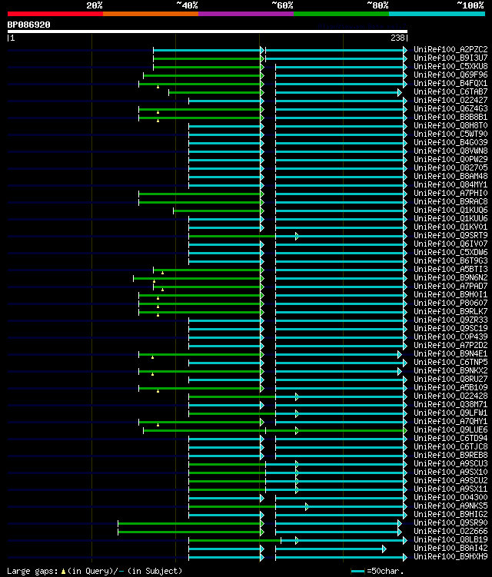This screenshot has width=492, height=577.
Task: Select the UniRef100_Q9ZR33 label
Action: pyautogui.click(x=450, y=320)
